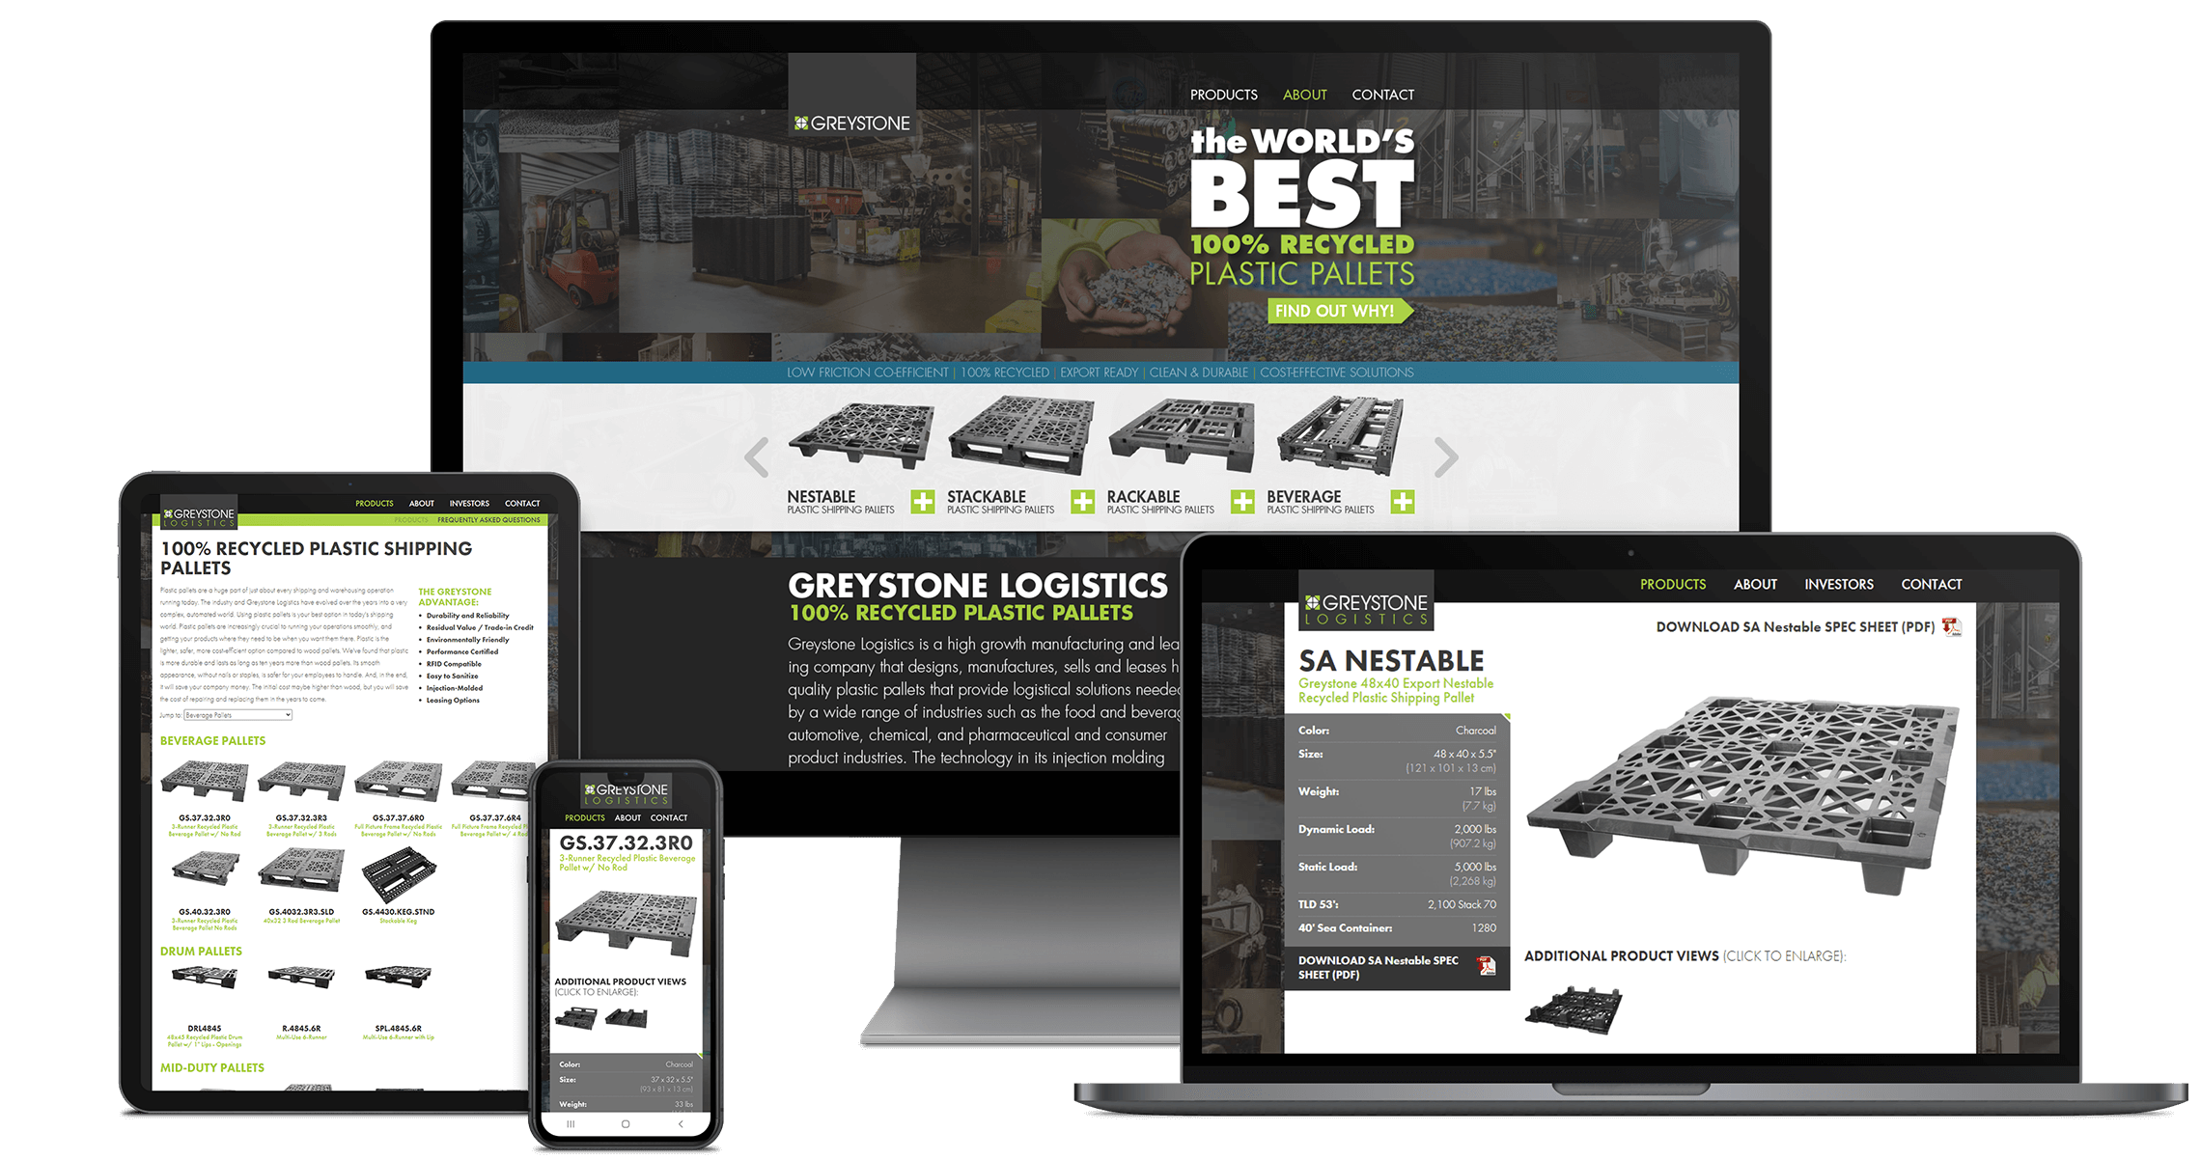The height and width of the screenshot is (1160, 2201).
Task: Toggle CONTACT navigation menu item
Action: (x=1384, y=95)
